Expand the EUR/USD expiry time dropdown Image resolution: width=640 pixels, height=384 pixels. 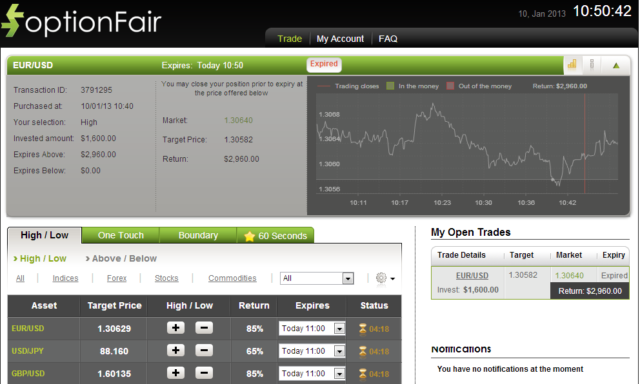tap(339, 329)
